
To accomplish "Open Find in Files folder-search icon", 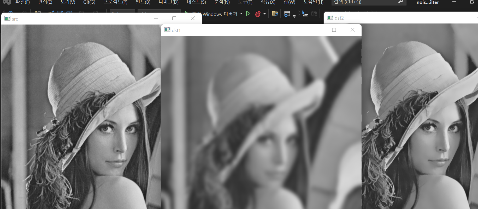I will (275, 14).
